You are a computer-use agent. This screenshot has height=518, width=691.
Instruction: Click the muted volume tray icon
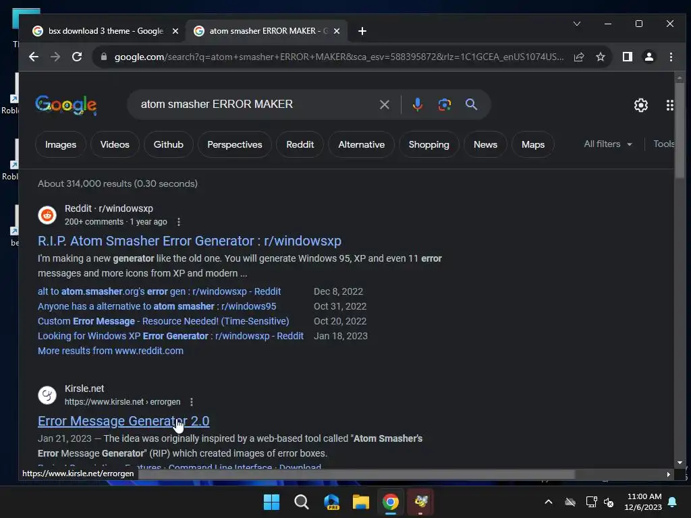(x=609, y=502)
